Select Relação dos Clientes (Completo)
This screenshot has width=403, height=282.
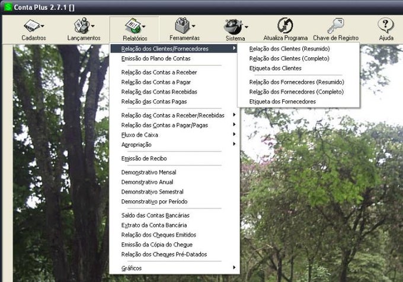tap(289, 59)
